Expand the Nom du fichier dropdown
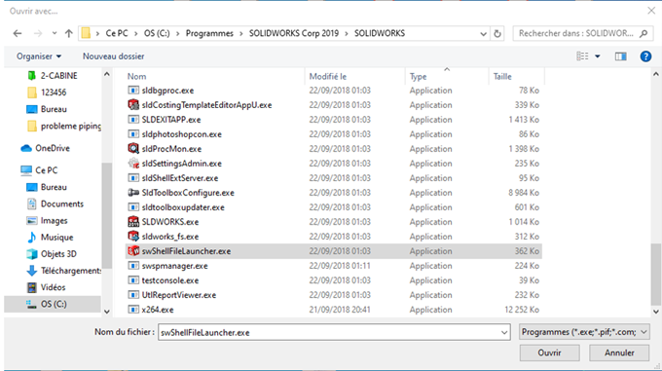The height and width of the screenshot is (371, 662). click(x=504, y=333)
